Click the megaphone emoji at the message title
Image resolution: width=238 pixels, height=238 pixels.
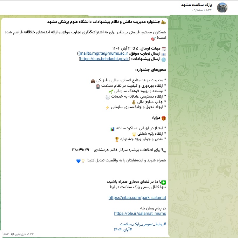pyautogui.click(x=164, y=22)
